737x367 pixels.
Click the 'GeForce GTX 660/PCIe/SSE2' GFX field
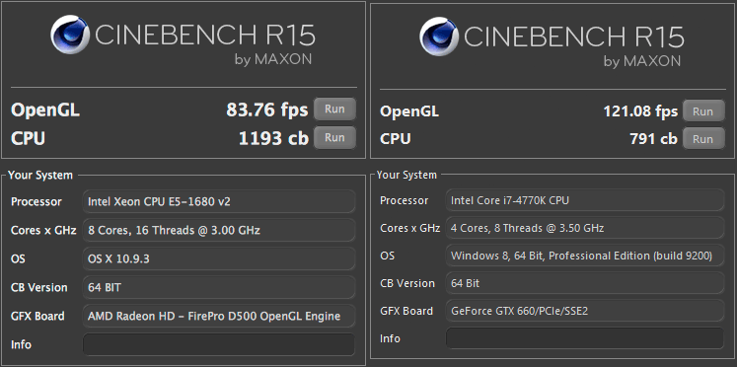(585, 311)
